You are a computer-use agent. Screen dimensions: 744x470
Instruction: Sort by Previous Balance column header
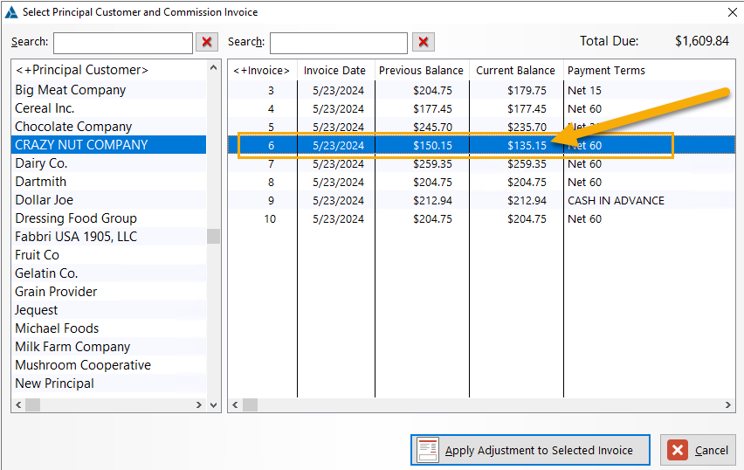pos(422,70)
